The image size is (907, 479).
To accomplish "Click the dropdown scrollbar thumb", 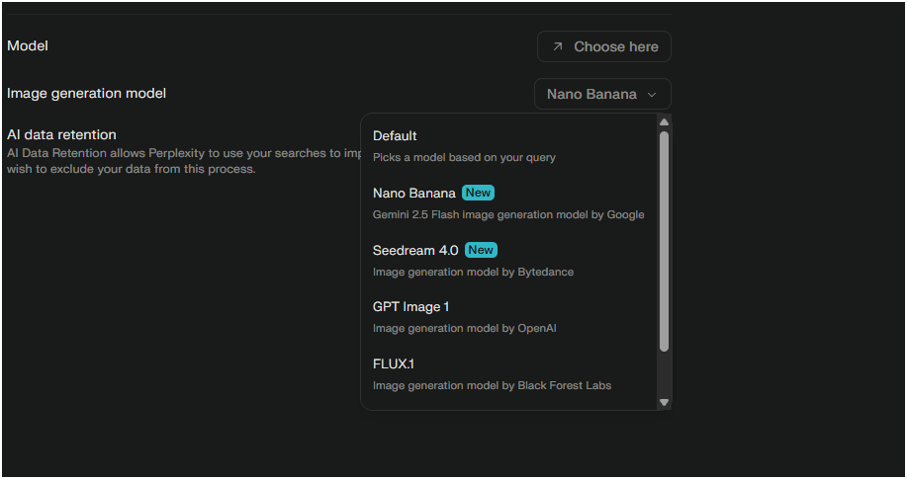I will tap(664, 241).
